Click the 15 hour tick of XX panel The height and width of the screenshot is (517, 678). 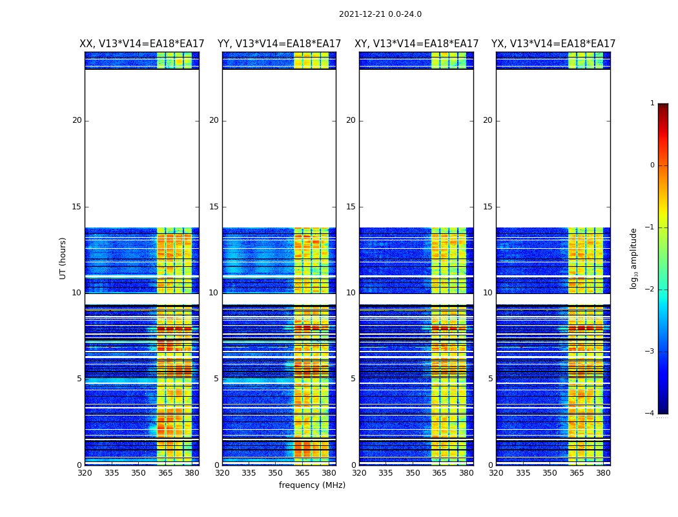click(77, 207)
